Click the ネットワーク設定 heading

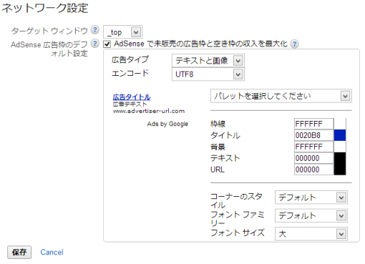pyautogui.click(x=45, y=8)
